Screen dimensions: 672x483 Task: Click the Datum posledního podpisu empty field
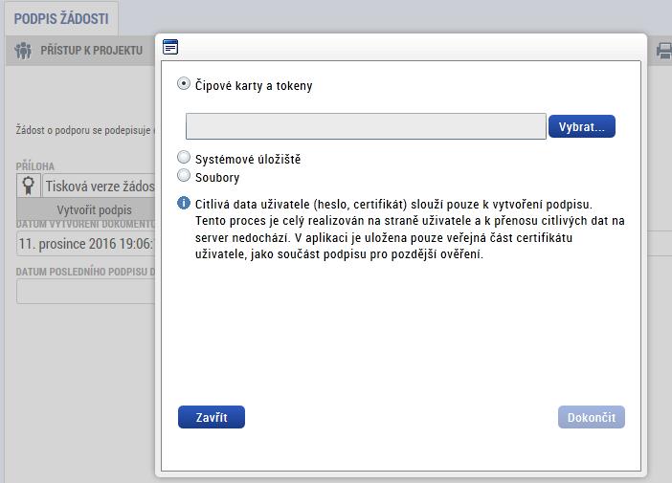pyautogui.click(x=86, y=292)
